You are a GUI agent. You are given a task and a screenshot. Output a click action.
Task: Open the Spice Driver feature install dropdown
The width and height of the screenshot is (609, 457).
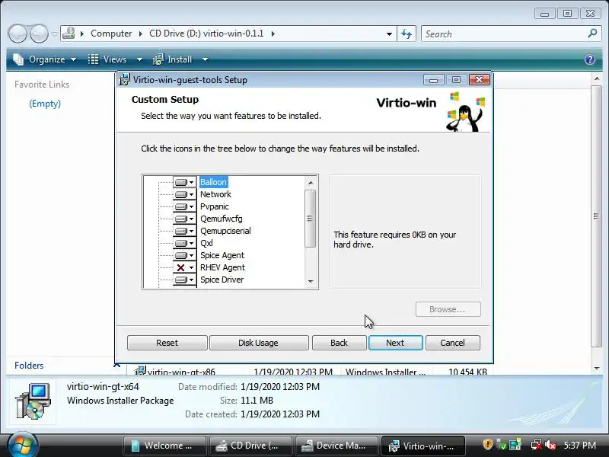(x=184, y=280)
